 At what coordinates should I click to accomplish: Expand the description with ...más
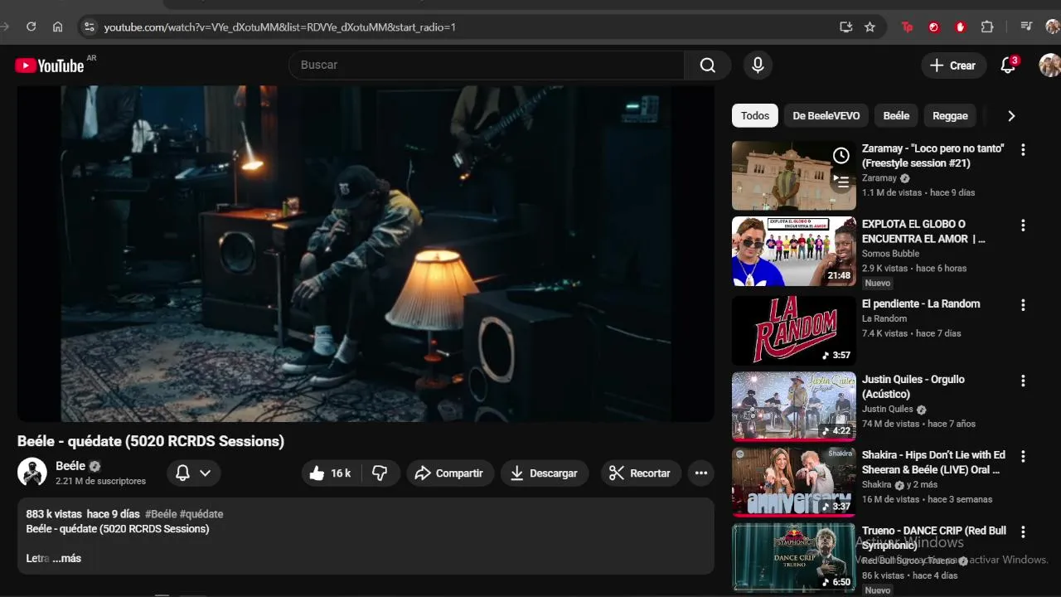click(x=66, y=559)
